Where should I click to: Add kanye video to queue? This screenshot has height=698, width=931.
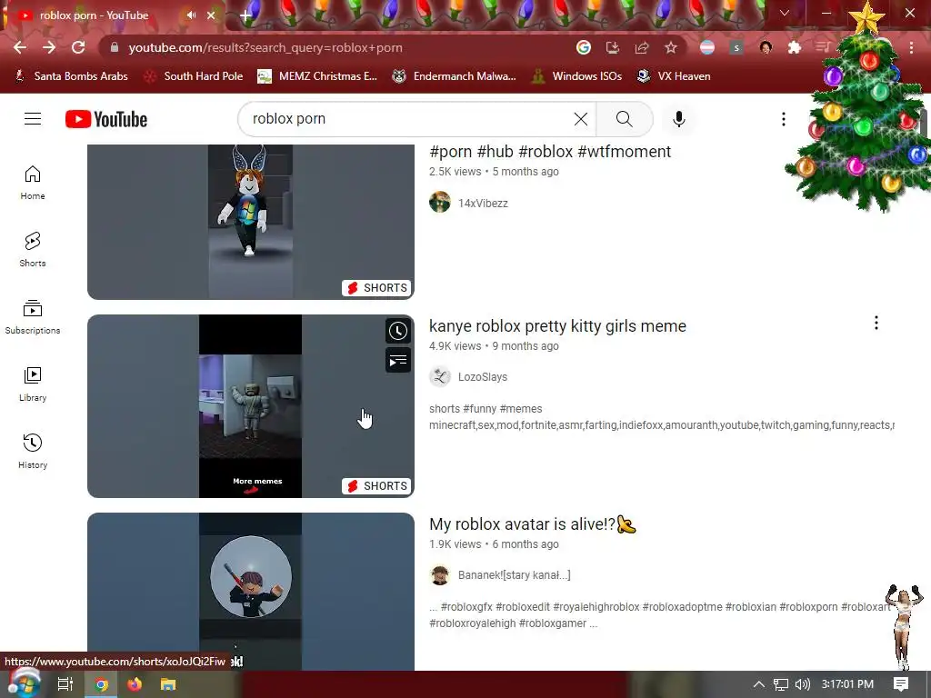click(398, 360)
